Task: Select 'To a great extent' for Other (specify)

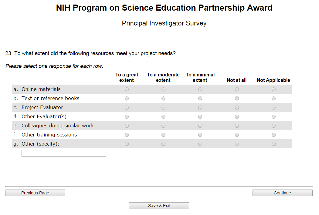Action: (x=127, y=144)
